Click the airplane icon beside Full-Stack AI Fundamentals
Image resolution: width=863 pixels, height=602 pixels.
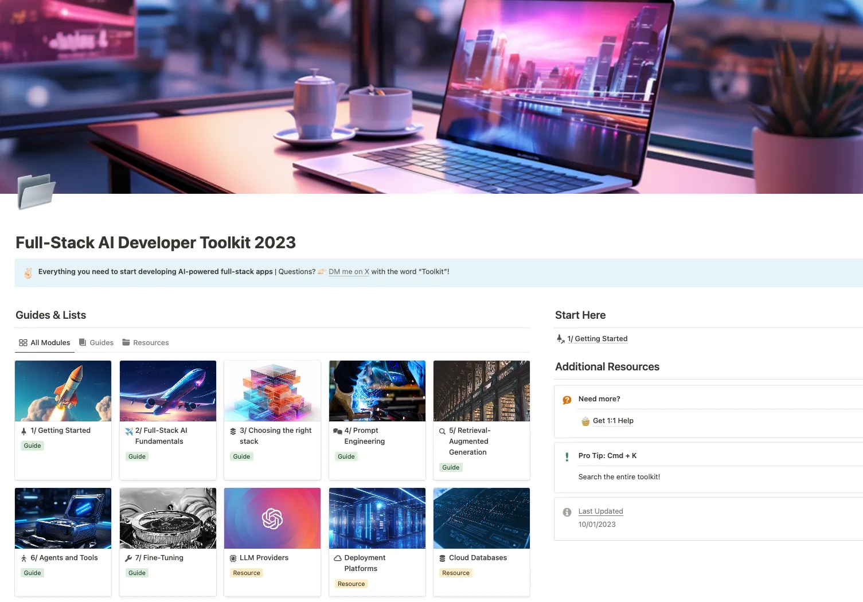pos(128,430)
